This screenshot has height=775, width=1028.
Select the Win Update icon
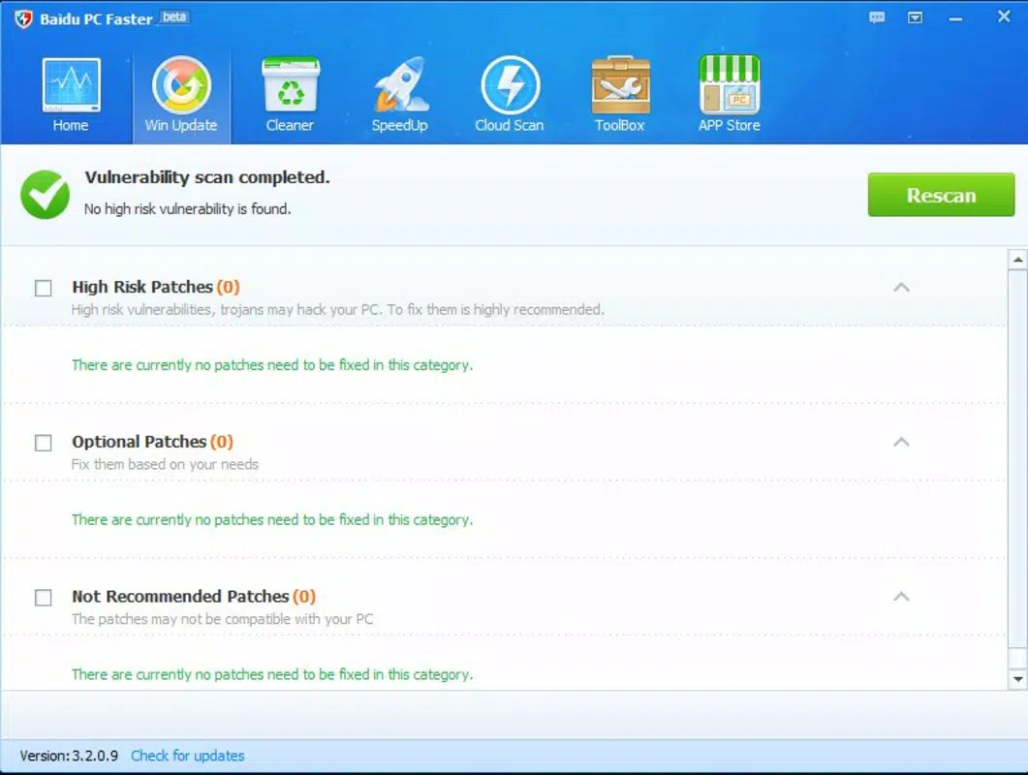181,85
